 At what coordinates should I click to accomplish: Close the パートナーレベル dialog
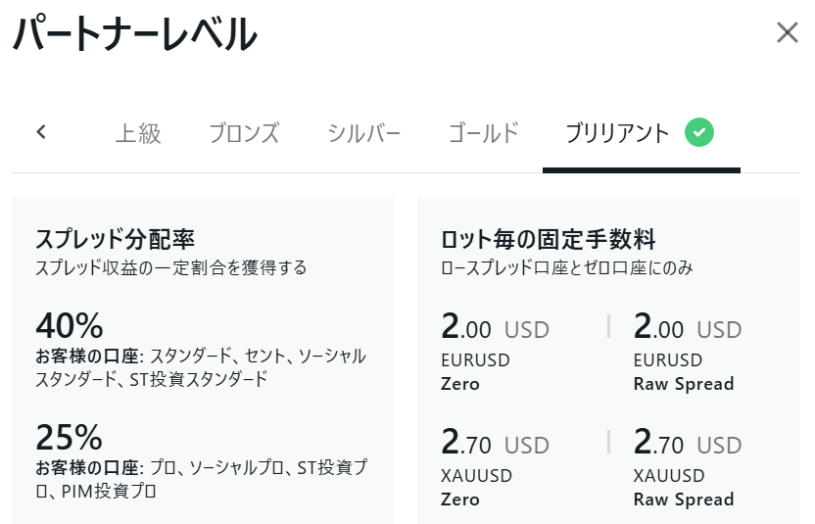pos(787,33)
